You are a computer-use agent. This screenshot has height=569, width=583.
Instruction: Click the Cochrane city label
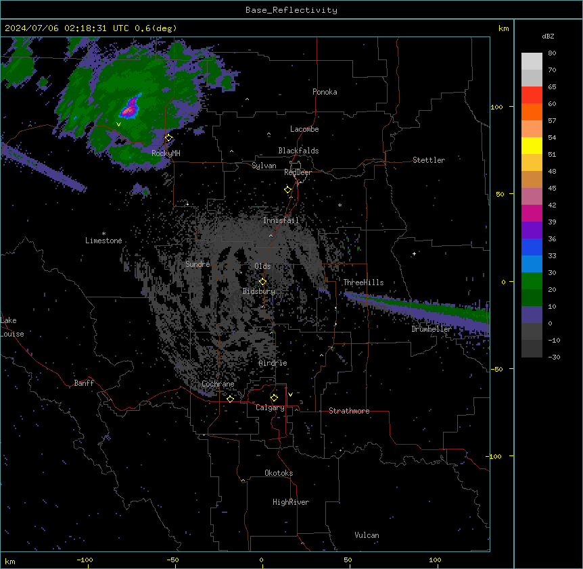pos(218,384)
